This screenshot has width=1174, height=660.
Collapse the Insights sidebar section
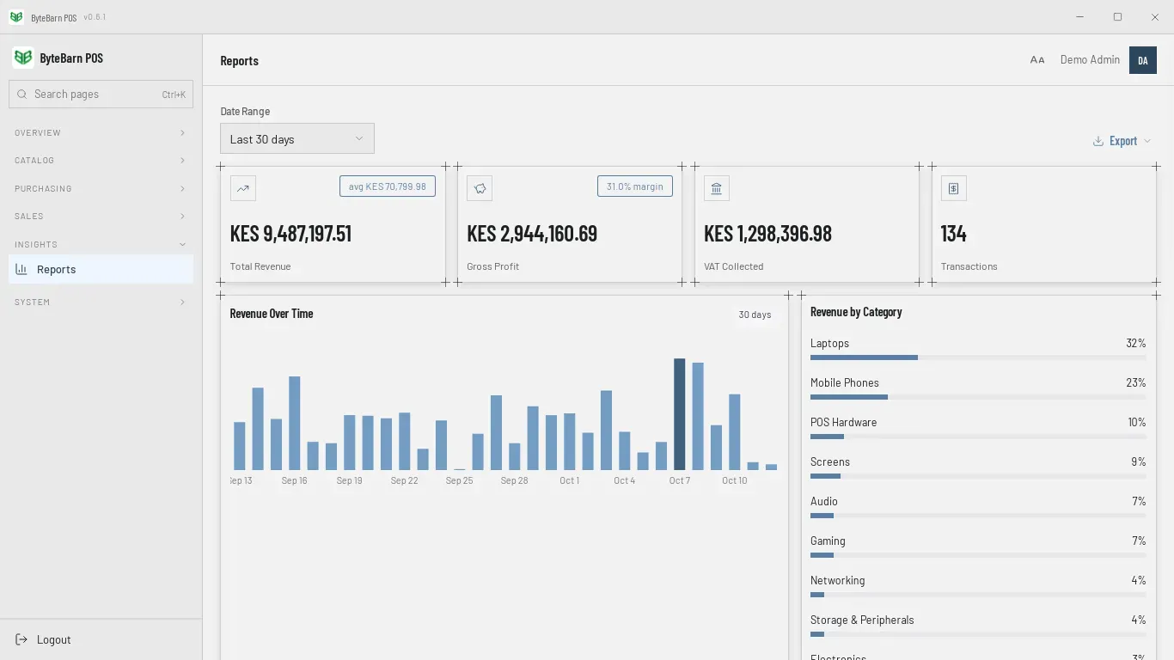[101, 244]
